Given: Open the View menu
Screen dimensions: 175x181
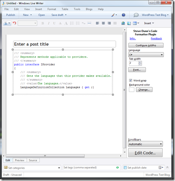Looking at the screenshot, I should [x=27, y=9].
